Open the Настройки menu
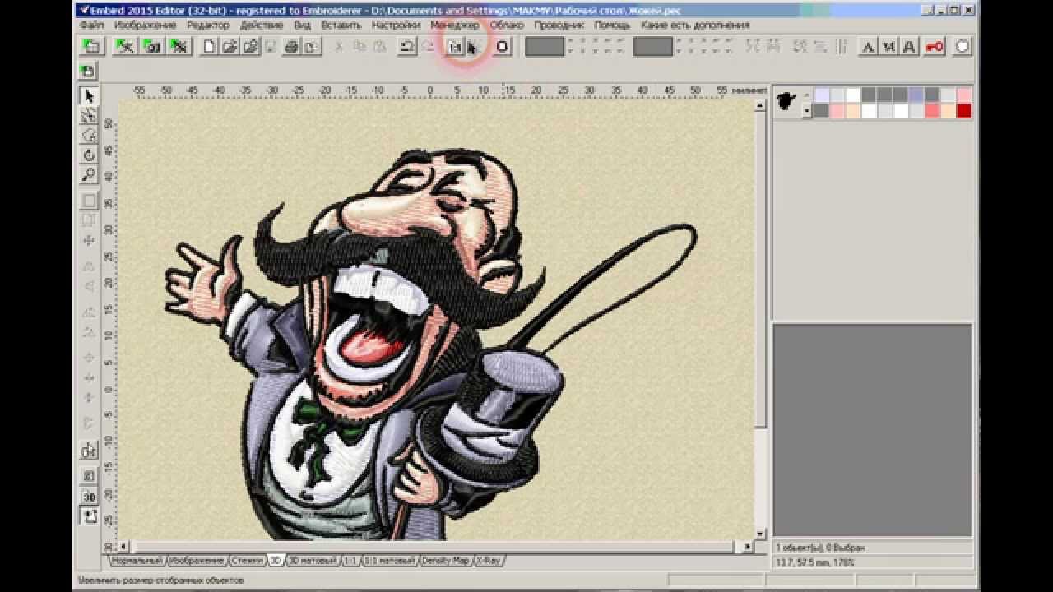 click(396, 25)
